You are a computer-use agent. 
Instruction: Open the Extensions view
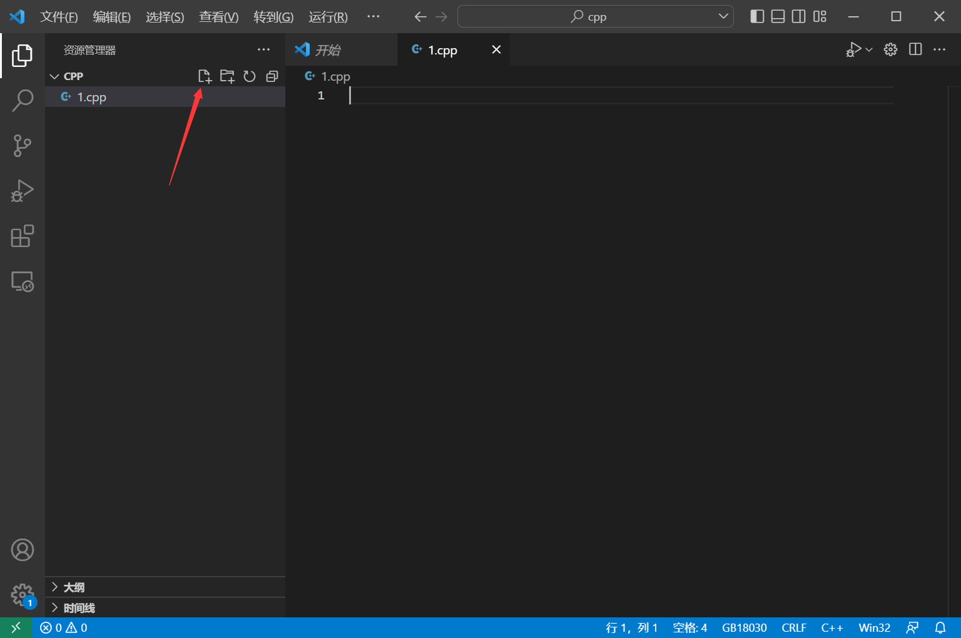22,236
